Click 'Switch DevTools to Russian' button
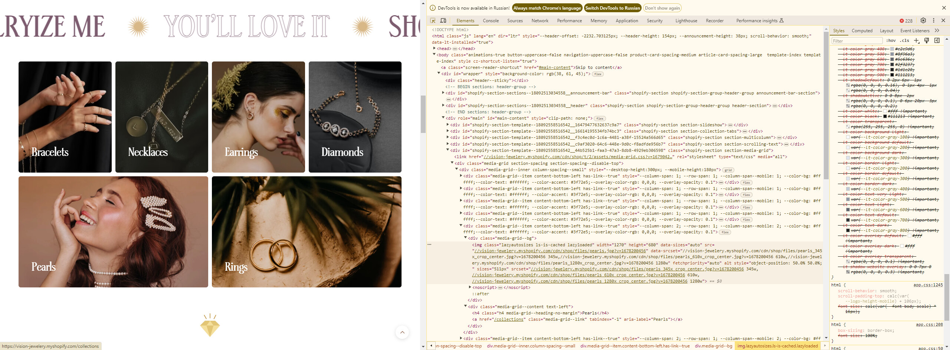The height and width of the screenshot is (350, 950). (613, 8)
